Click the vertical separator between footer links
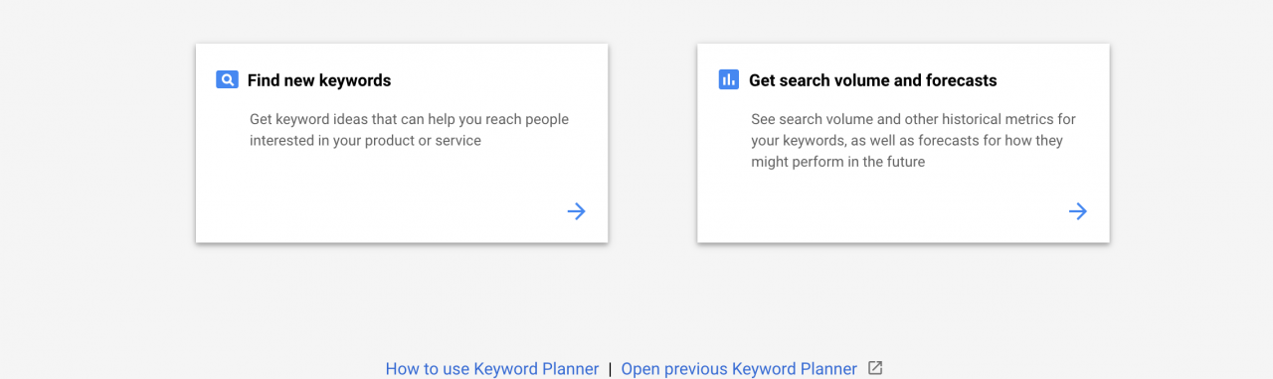 coord(611,369)
